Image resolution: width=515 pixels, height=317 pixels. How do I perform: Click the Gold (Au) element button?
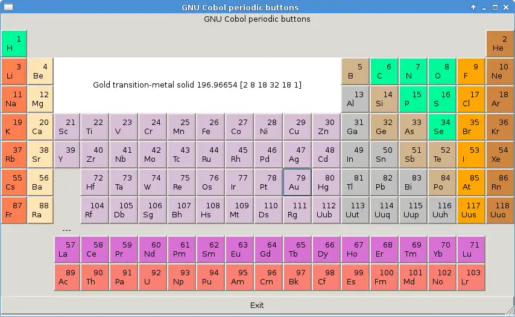(297, 182)
